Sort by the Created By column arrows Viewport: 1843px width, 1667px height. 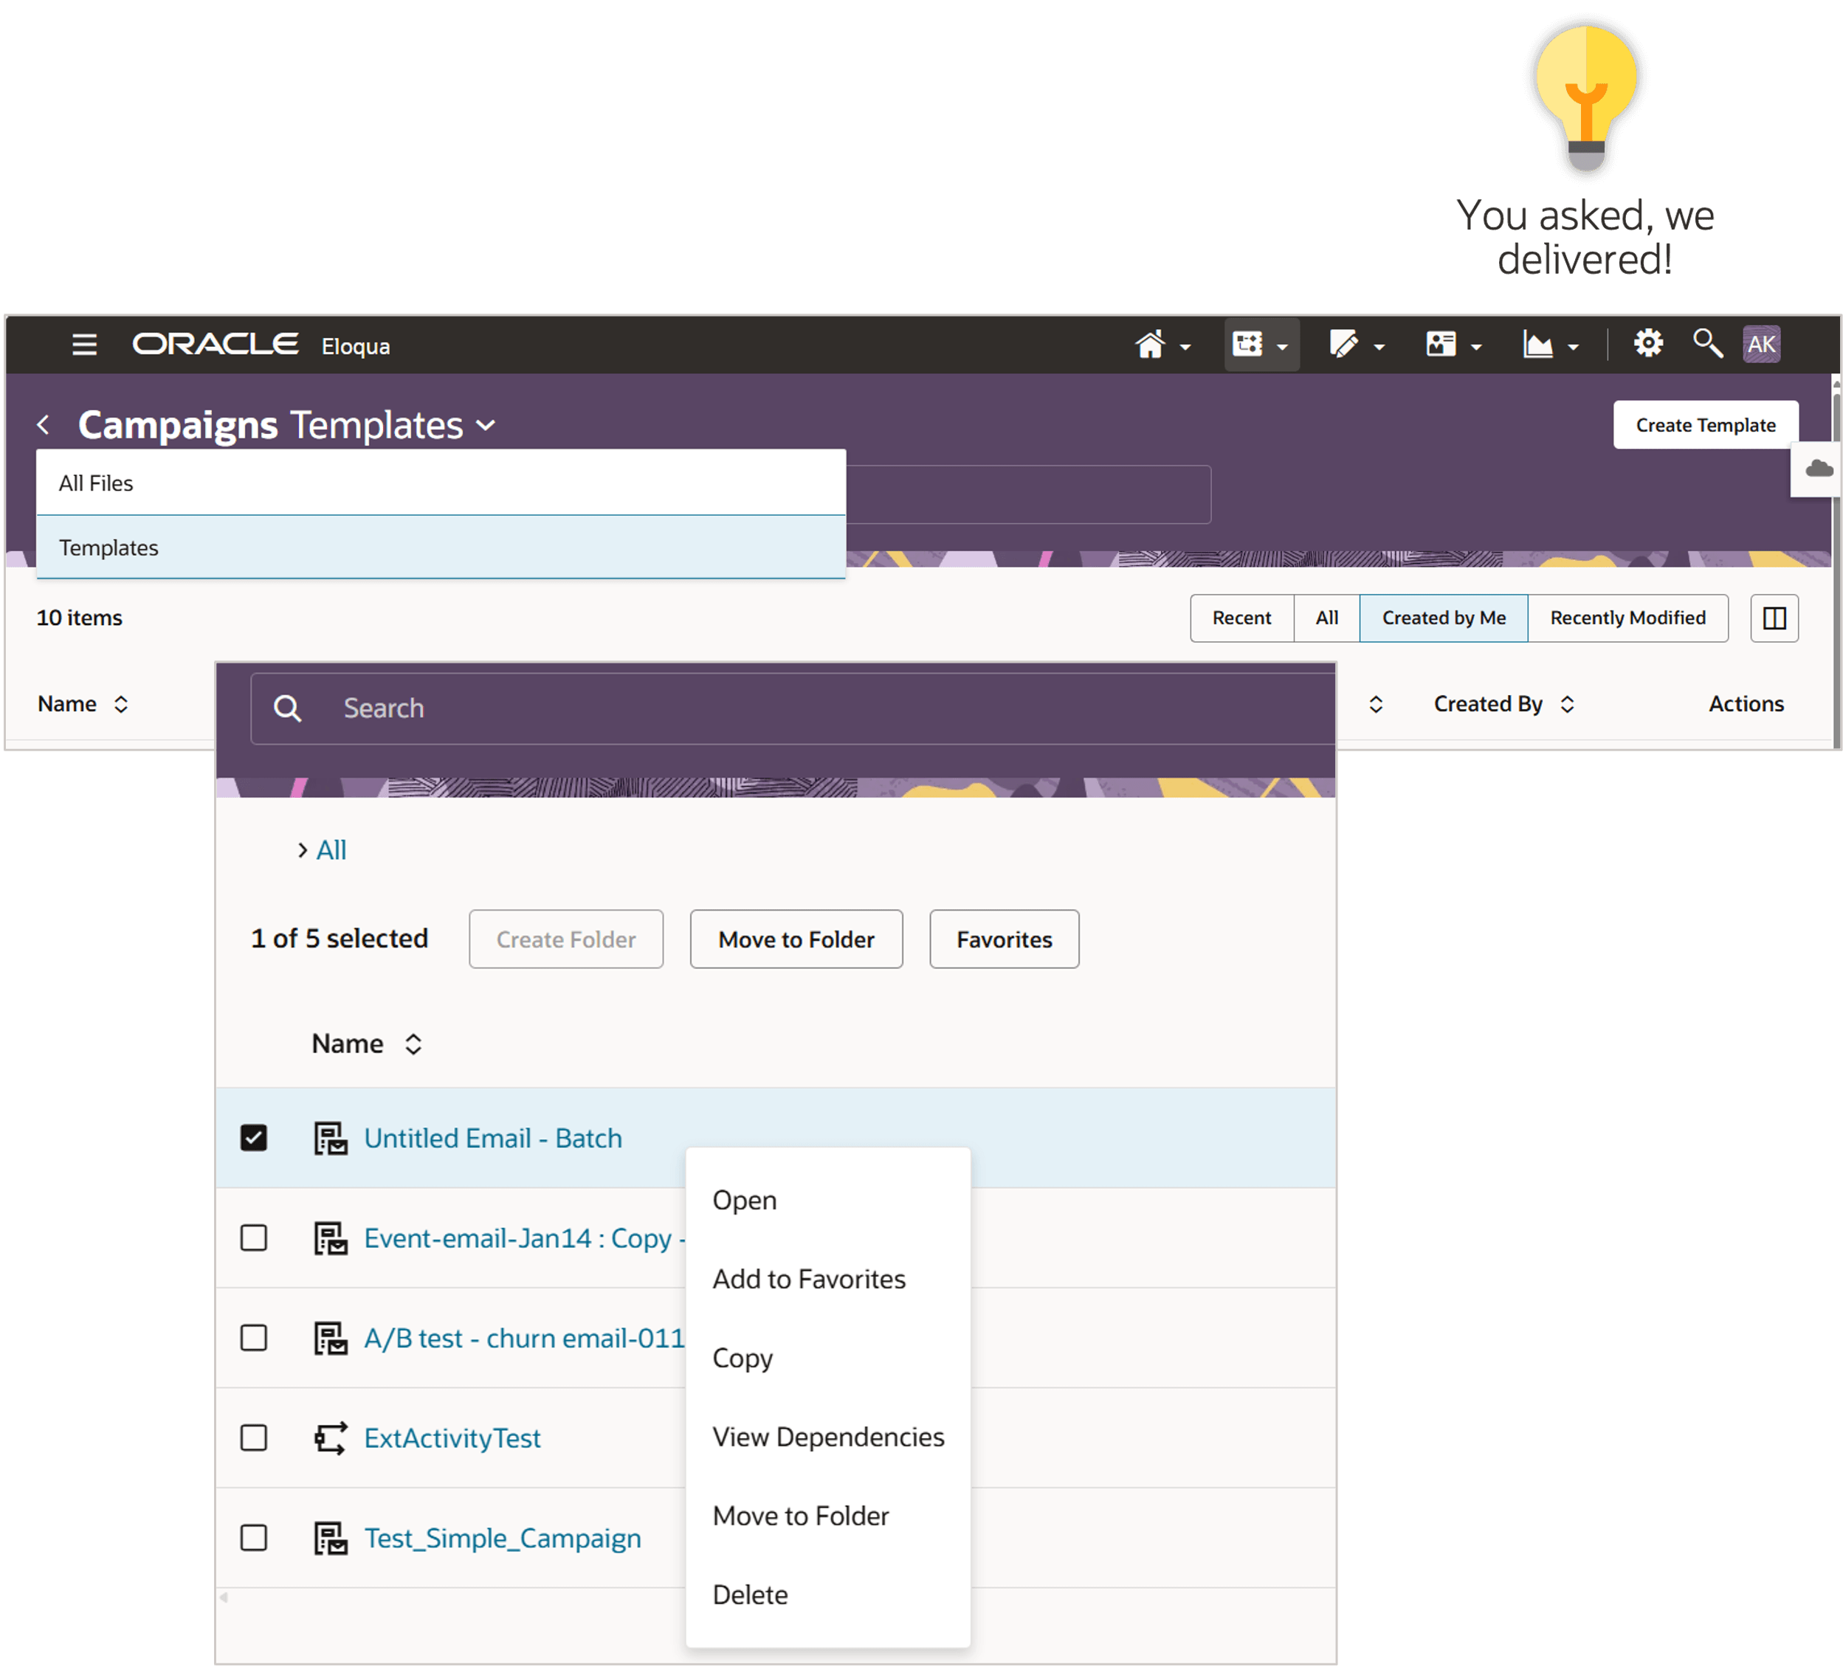click(1567, 704)
